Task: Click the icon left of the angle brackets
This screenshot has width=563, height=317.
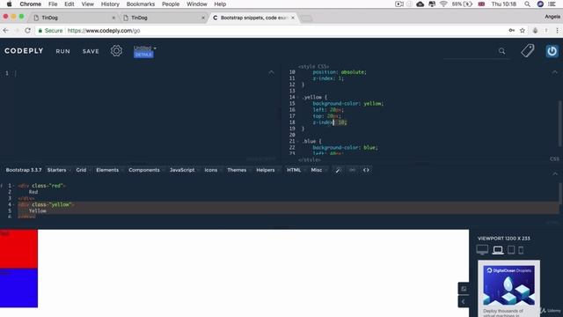Action: [x=352, y=170]
